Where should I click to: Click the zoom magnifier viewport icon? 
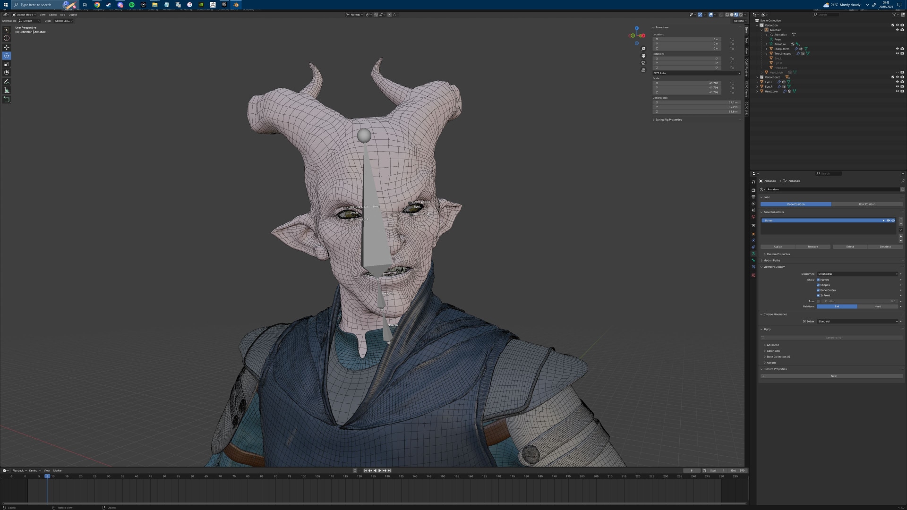[643, 49]
